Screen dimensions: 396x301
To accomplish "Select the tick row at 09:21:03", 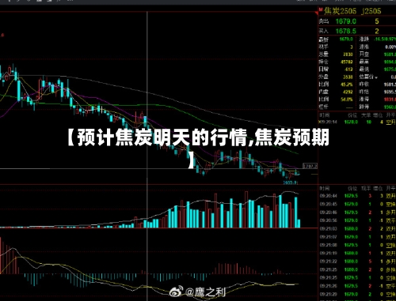I will coord(357,228).
